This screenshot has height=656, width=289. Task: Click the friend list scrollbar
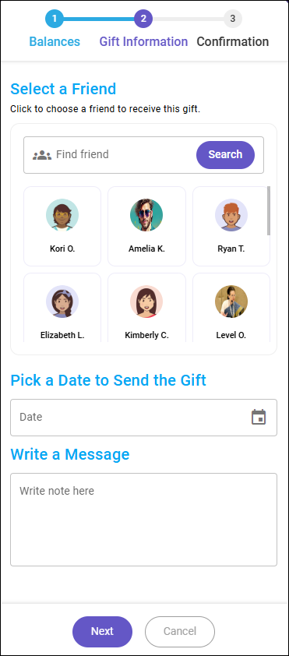pyautogui.click(x=269, y=211)
